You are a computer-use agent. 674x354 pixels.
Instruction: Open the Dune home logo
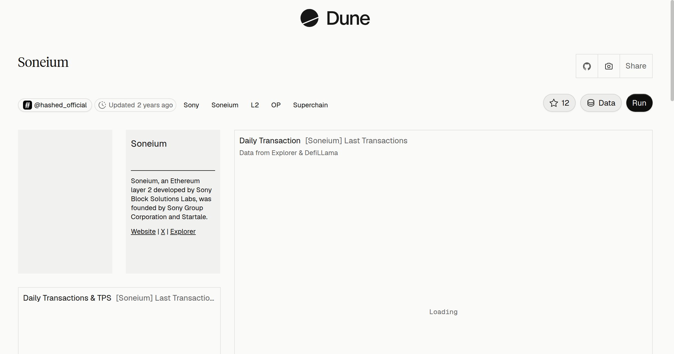[x=335, y=18]
